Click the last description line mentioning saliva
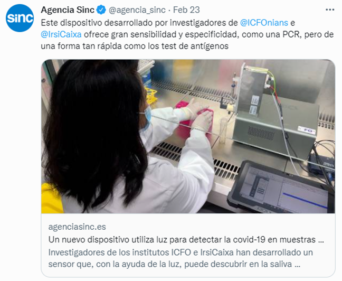 click(x=174, y=264)
